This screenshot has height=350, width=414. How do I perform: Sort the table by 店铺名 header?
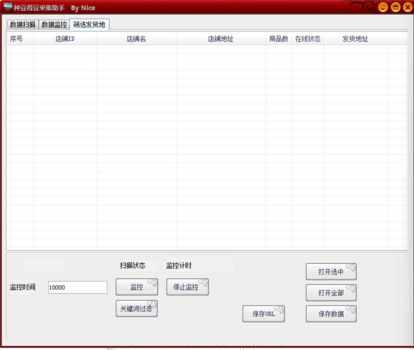[x=136, y=39]
